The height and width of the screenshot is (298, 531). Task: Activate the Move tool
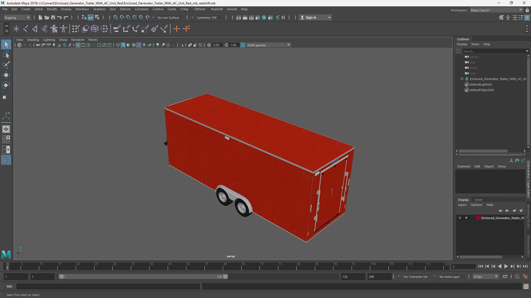point(6,75)
